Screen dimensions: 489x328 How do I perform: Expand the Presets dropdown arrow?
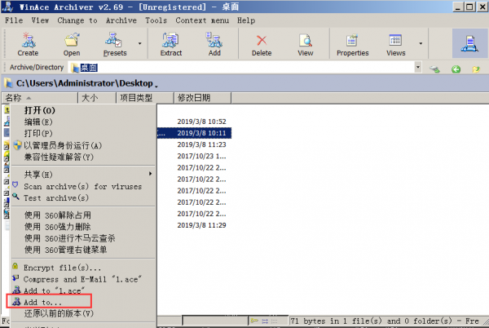139,43
